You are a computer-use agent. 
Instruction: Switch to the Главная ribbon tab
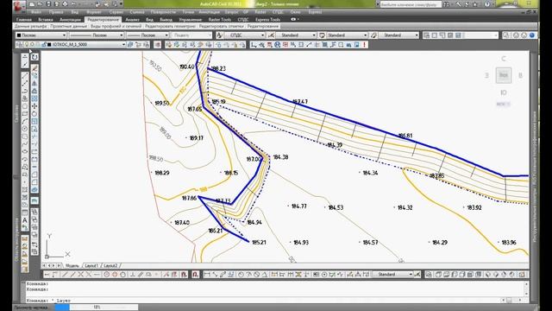point(24,19)
